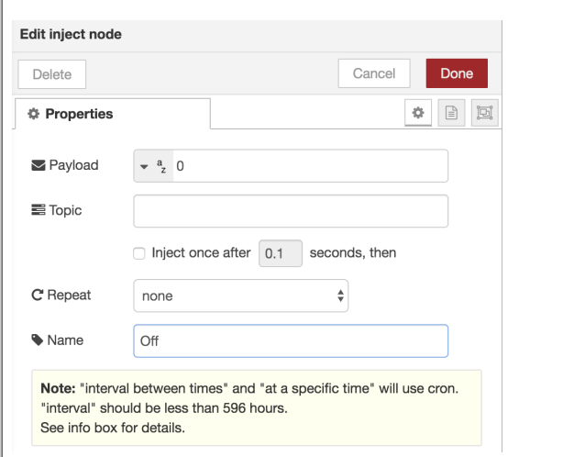Cancel the inject node edit
Viewport: 563px width, 457px height.
tap(374, 73)
